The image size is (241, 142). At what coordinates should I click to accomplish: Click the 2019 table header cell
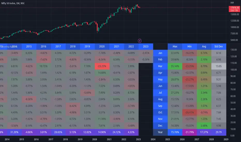[x=87, y=46]
